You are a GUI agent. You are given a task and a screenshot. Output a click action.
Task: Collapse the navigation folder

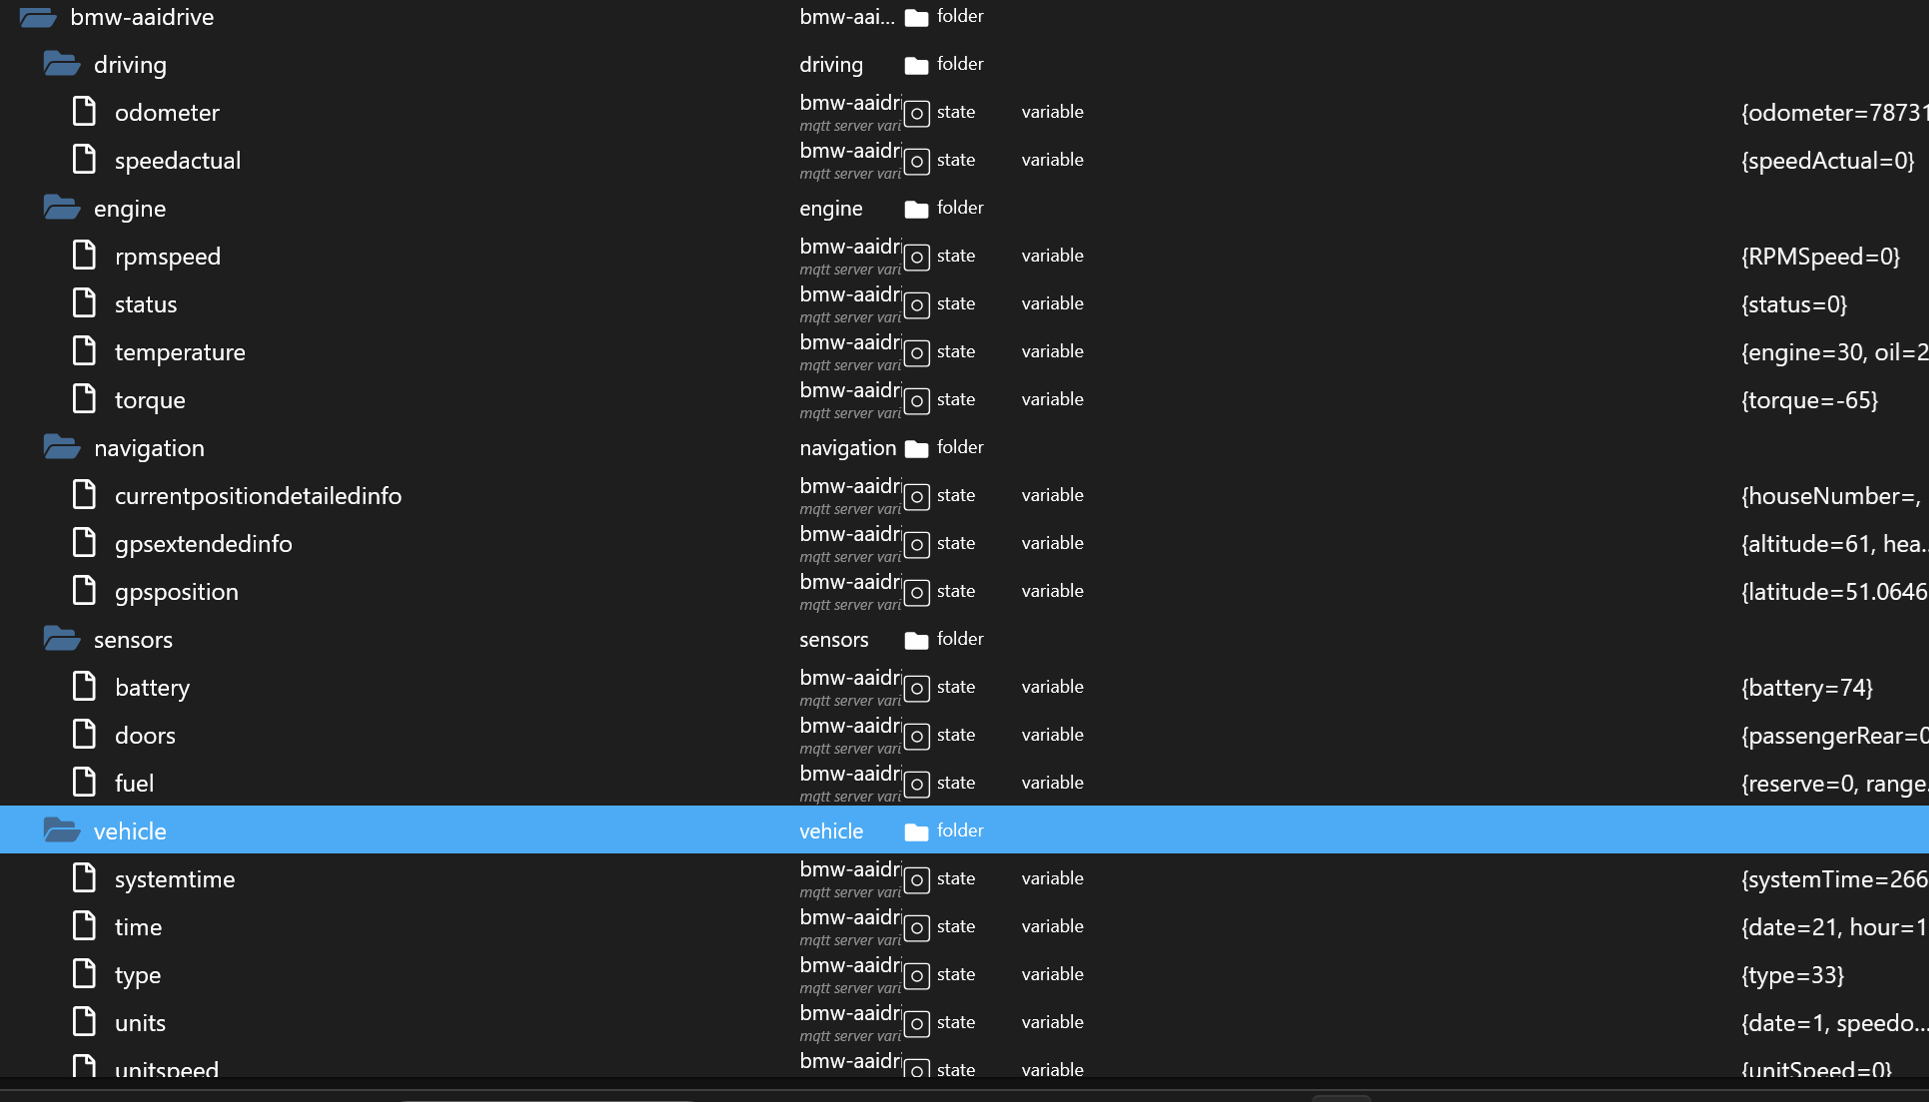click(61, 447)
